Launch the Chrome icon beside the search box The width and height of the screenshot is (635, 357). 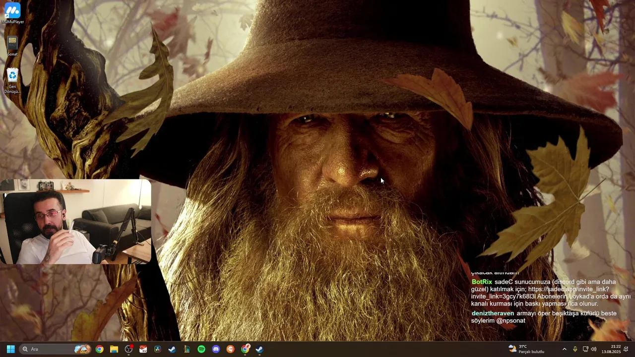pos(100,349)
